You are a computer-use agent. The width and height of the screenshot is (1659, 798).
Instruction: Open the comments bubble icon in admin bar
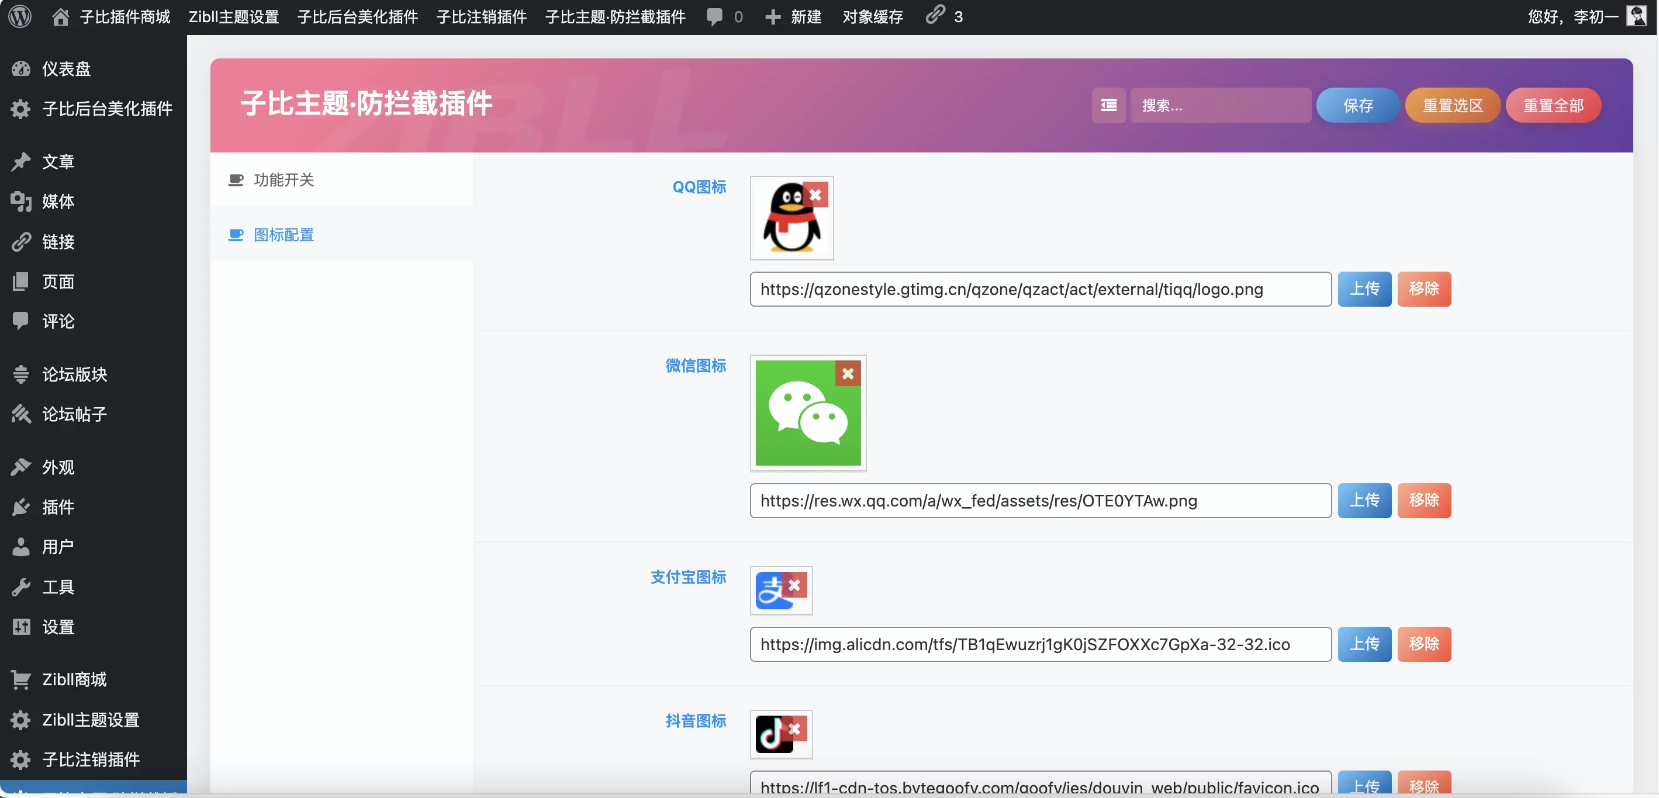pos(714,17)
